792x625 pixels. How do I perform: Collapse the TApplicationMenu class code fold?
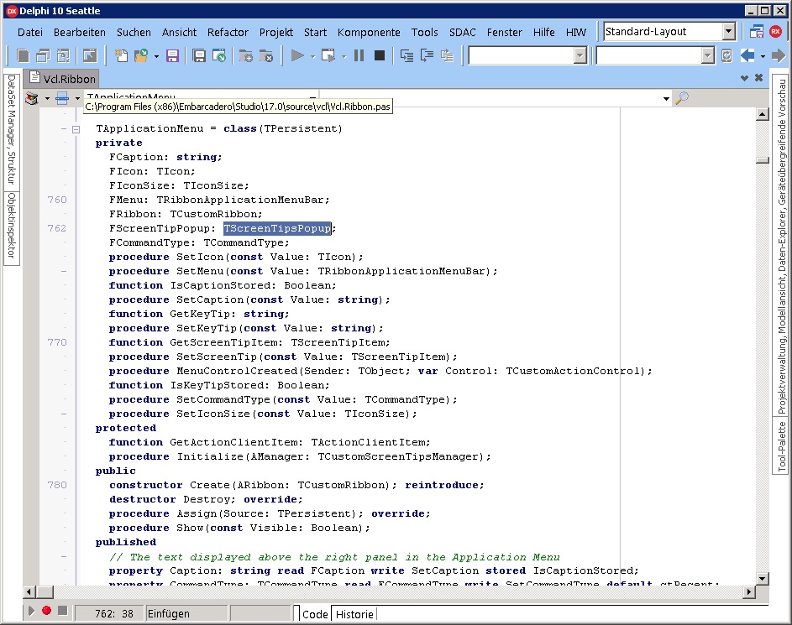click(76, 129)
